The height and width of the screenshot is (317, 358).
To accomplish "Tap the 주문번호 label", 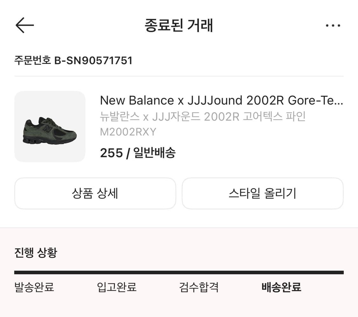I will click(x=33, y=60).
